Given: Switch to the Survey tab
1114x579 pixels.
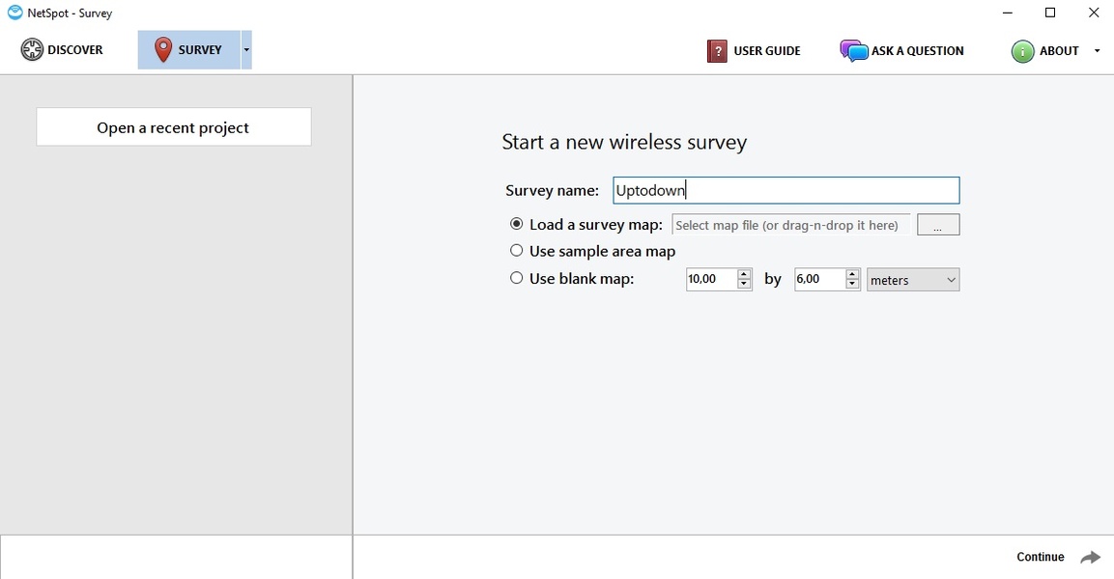Looking at the screenshot, I should coord(189,50).
